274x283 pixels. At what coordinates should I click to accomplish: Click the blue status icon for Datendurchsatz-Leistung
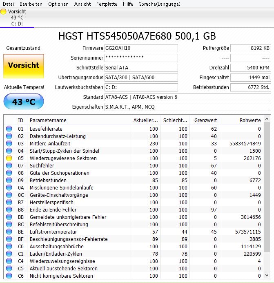tap(9, 136)
